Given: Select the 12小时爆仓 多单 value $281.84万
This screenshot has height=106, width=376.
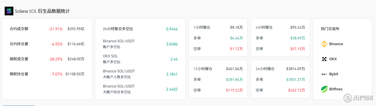Looking at the screenshot, I should click(234, 80).
